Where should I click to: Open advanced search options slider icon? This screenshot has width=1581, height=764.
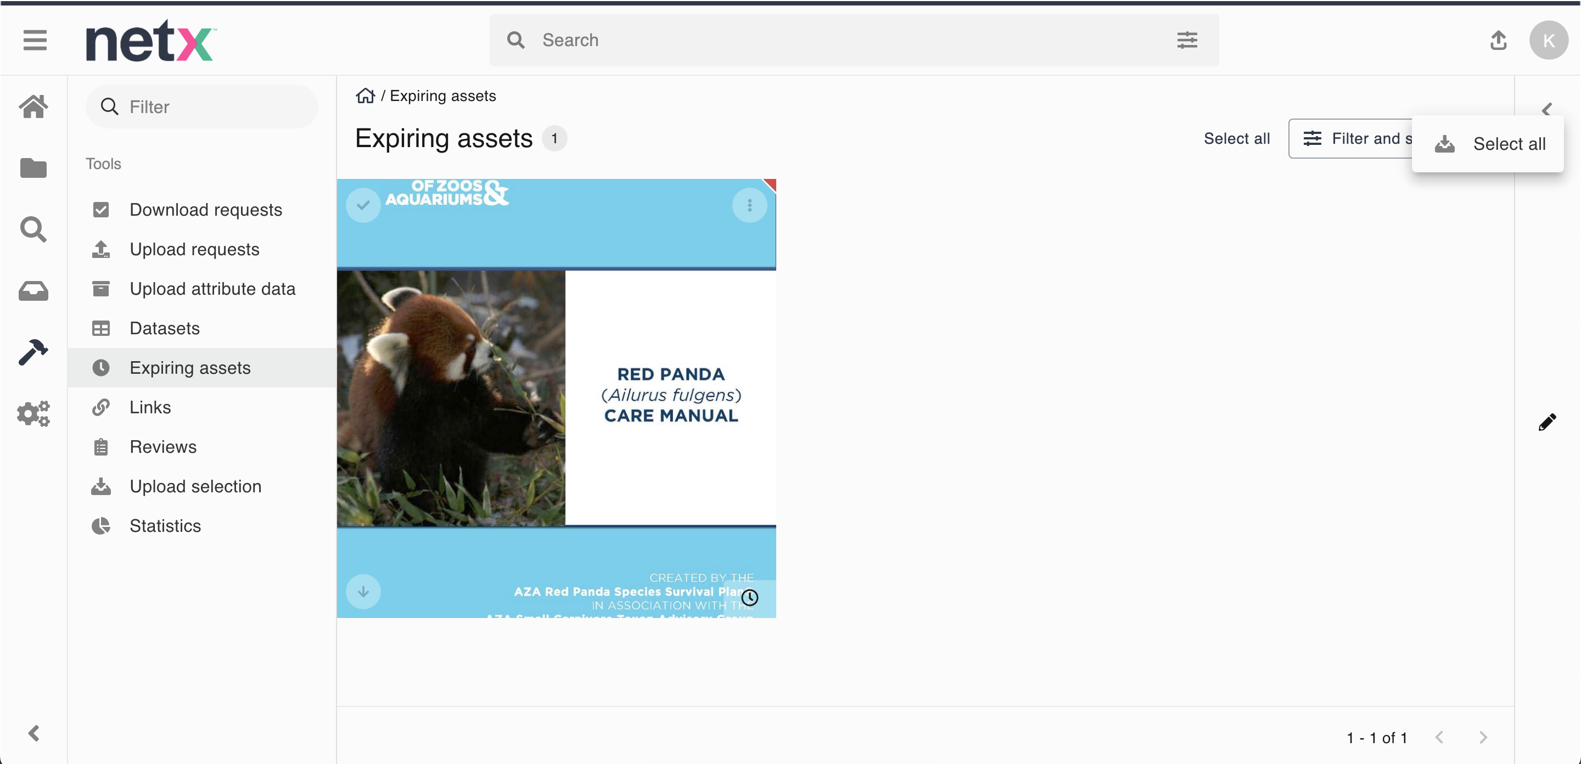pyautogui.click(x=1187, y=41)
